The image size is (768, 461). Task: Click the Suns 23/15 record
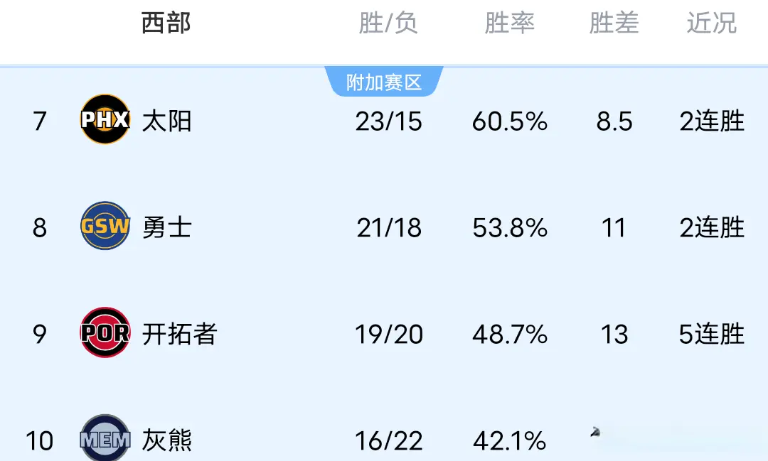(x=388, y=121)
